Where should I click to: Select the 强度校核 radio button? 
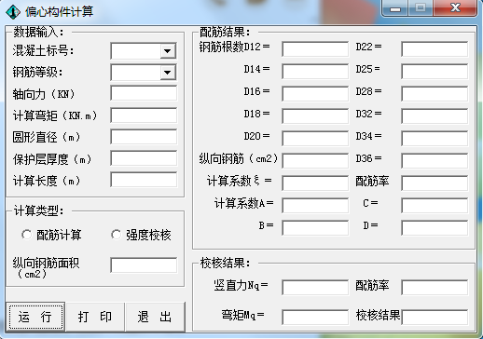117,235
